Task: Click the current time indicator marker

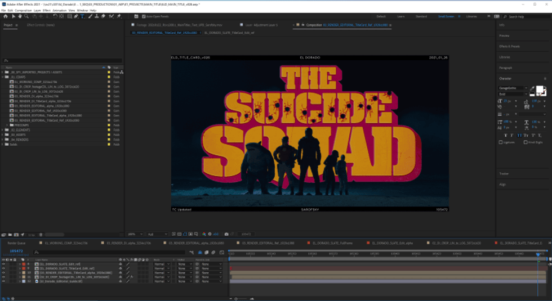Action: [x=538, y=254]
